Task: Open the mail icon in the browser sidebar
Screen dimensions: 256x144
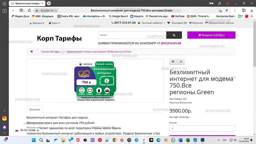Action: click(4, 118)
